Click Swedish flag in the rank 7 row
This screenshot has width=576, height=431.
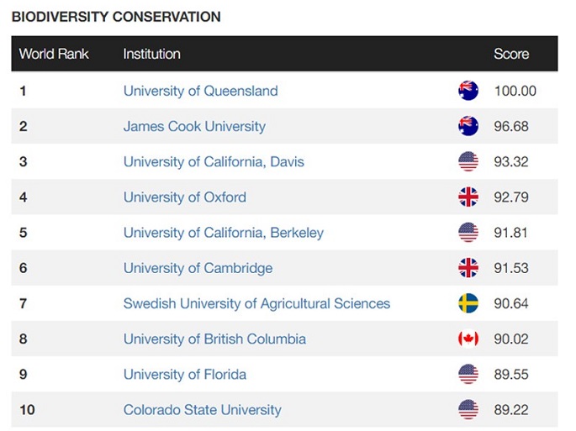point(468,303)
